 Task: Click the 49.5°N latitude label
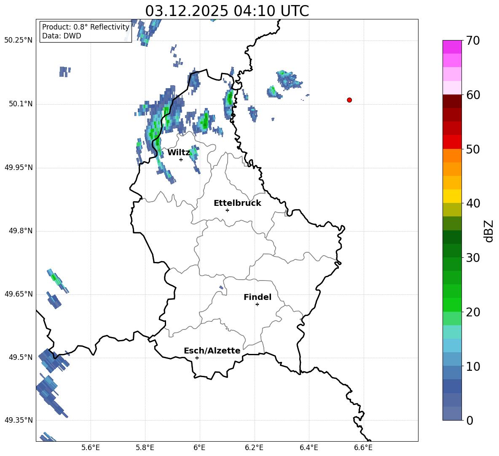[x=21, y=357]
